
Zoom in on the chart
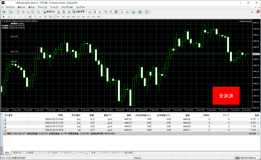(x=106, y=12)
